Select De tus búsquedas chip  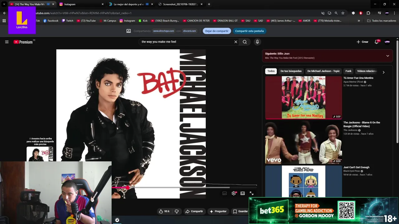[291, 71]
